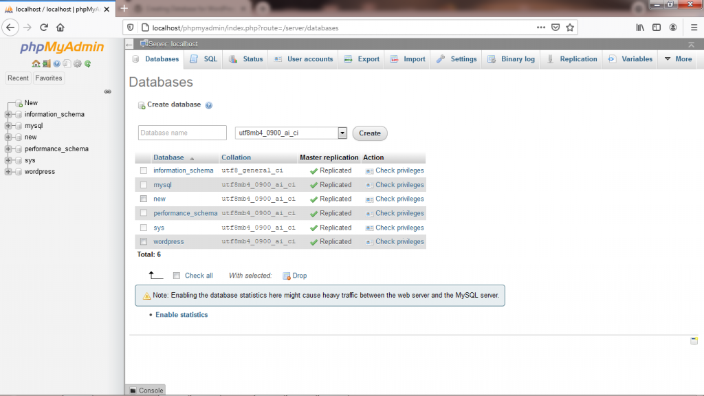The height and width of the screenshot is (396, 704).
Task: Switch to the SQL tab
Action: click(203, 59)
